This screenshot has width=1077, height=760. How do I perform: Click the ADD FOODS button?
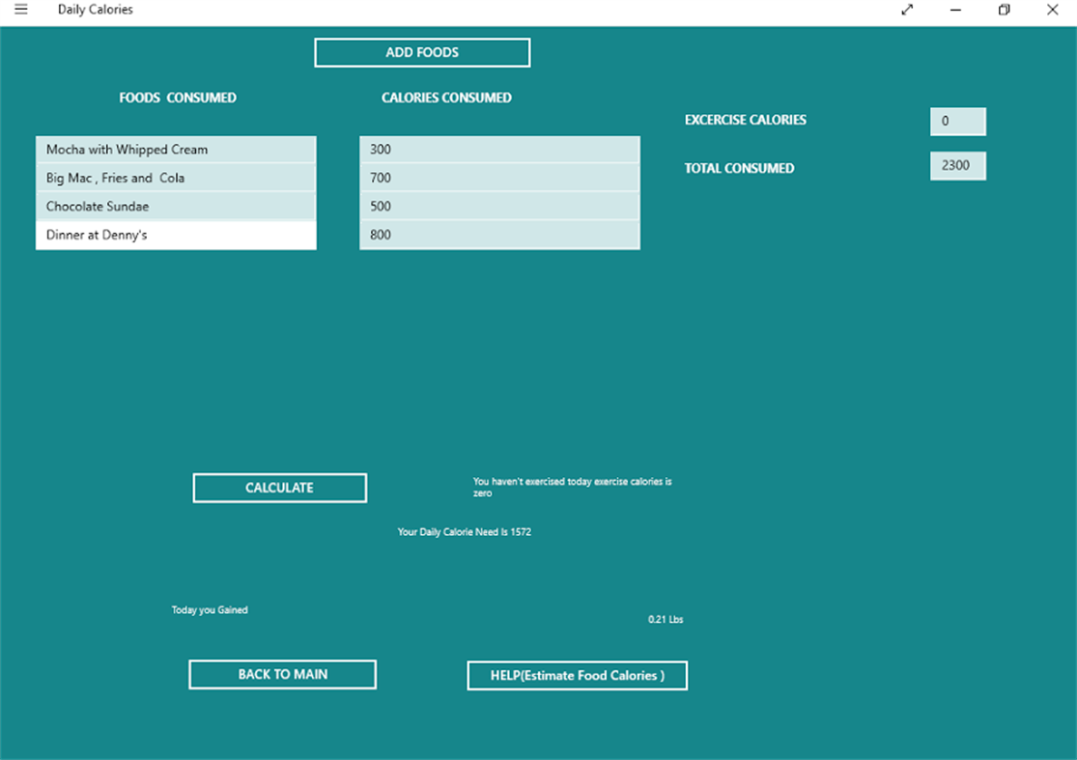point(421,52)
